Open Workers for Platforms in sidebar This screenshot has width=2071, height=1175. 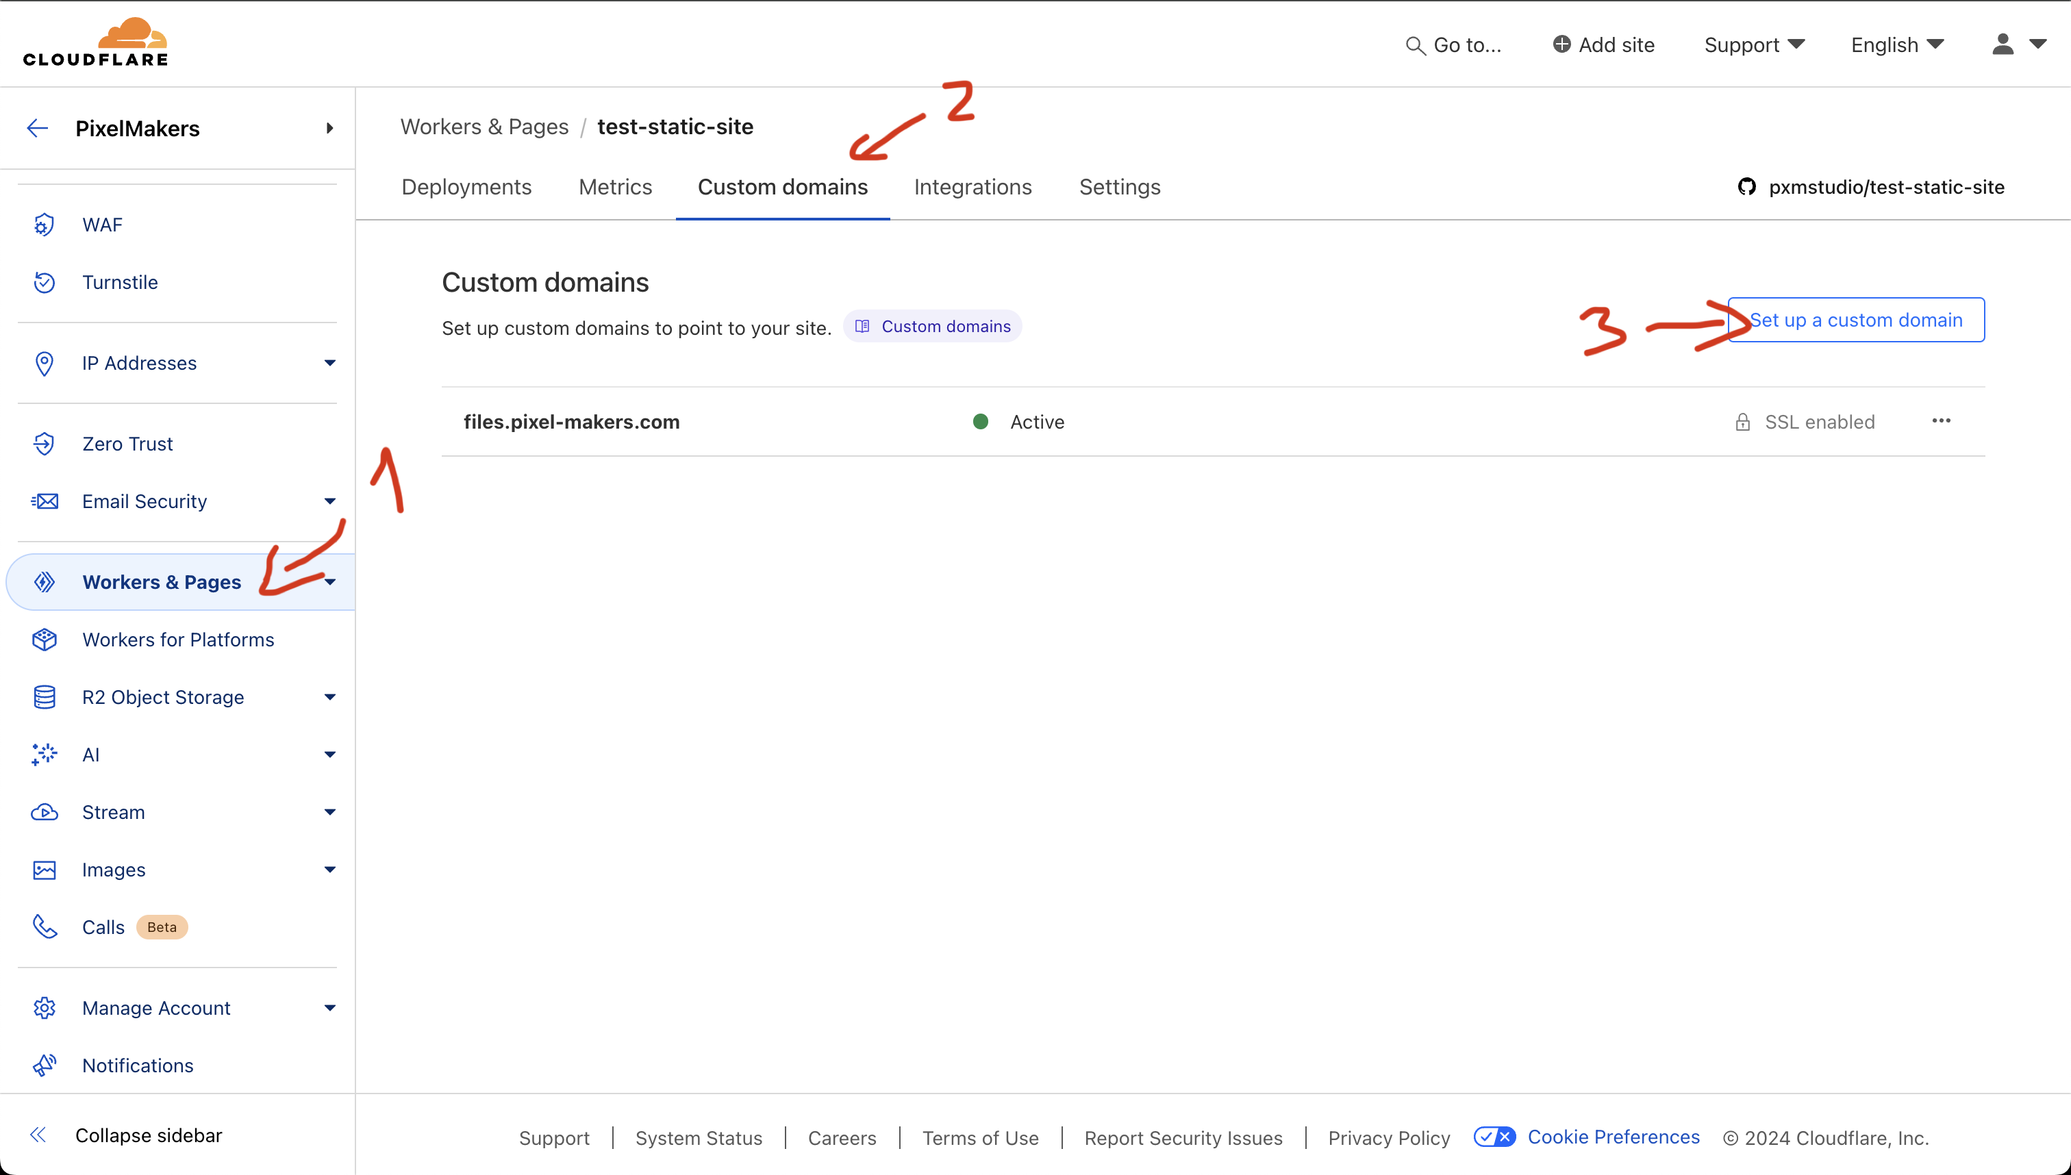(177, 639)
